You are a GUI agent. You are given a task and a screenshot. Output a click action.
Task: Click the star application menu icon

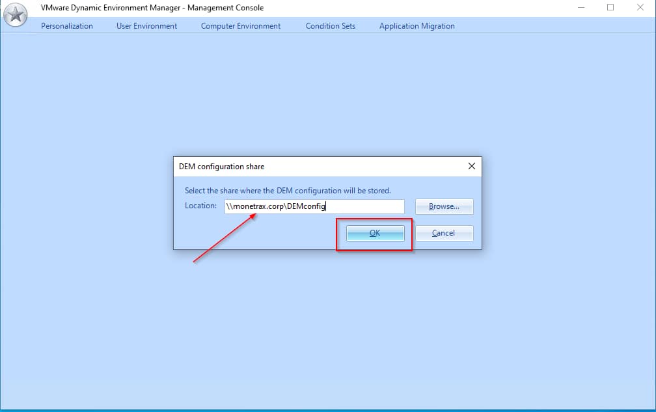pyautogui.click(x=16, y=15)
